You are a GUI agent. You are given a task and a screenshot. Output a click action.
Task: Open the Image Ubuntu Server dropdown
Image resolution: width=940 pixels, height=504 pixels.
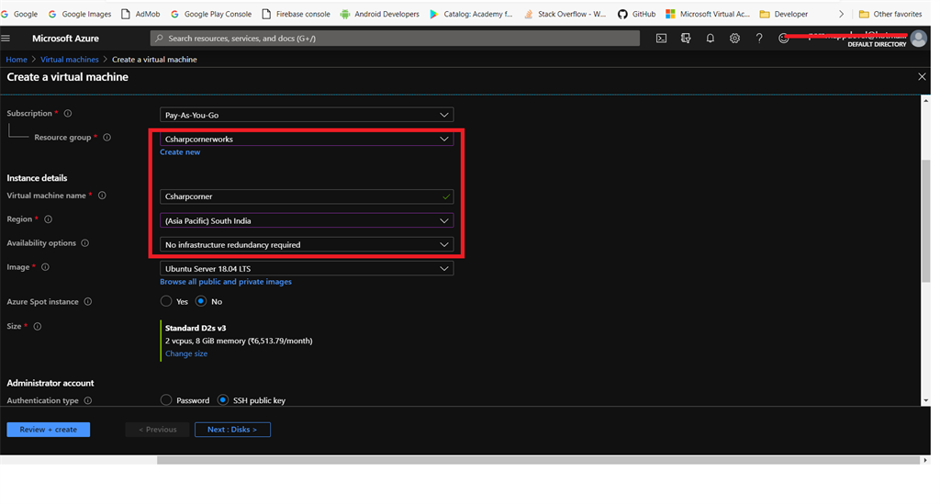(307, 268)
